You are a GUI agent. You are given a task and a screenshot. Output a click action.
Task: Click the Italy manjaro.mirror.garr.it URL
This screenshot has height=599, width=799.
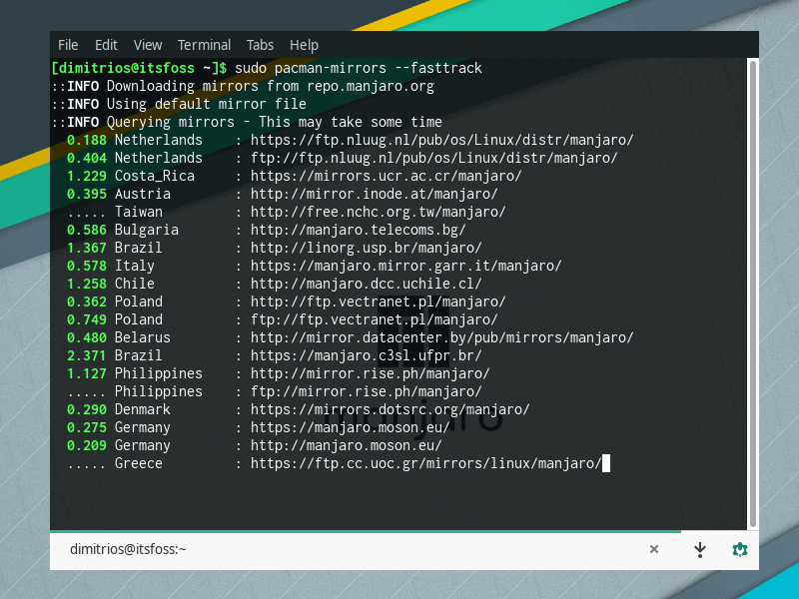coord(405,266)
